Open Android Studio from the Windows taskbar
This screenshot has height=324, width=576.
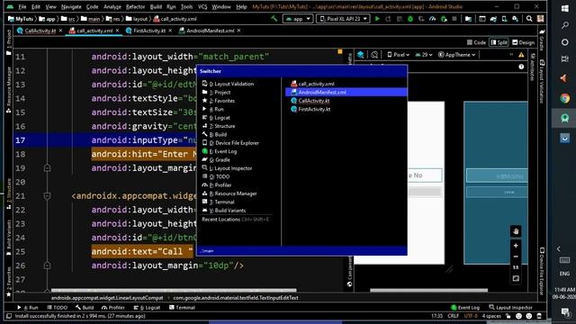tap(565, 118)
